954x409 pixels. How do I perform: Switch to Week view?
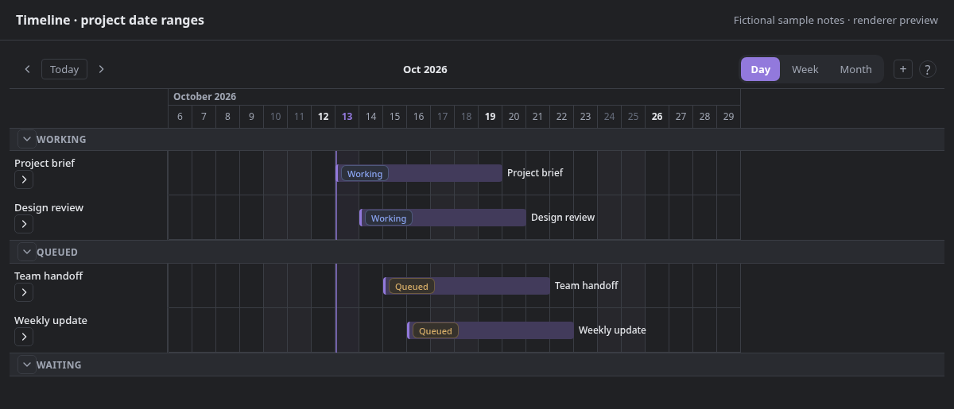coord(805,69)
